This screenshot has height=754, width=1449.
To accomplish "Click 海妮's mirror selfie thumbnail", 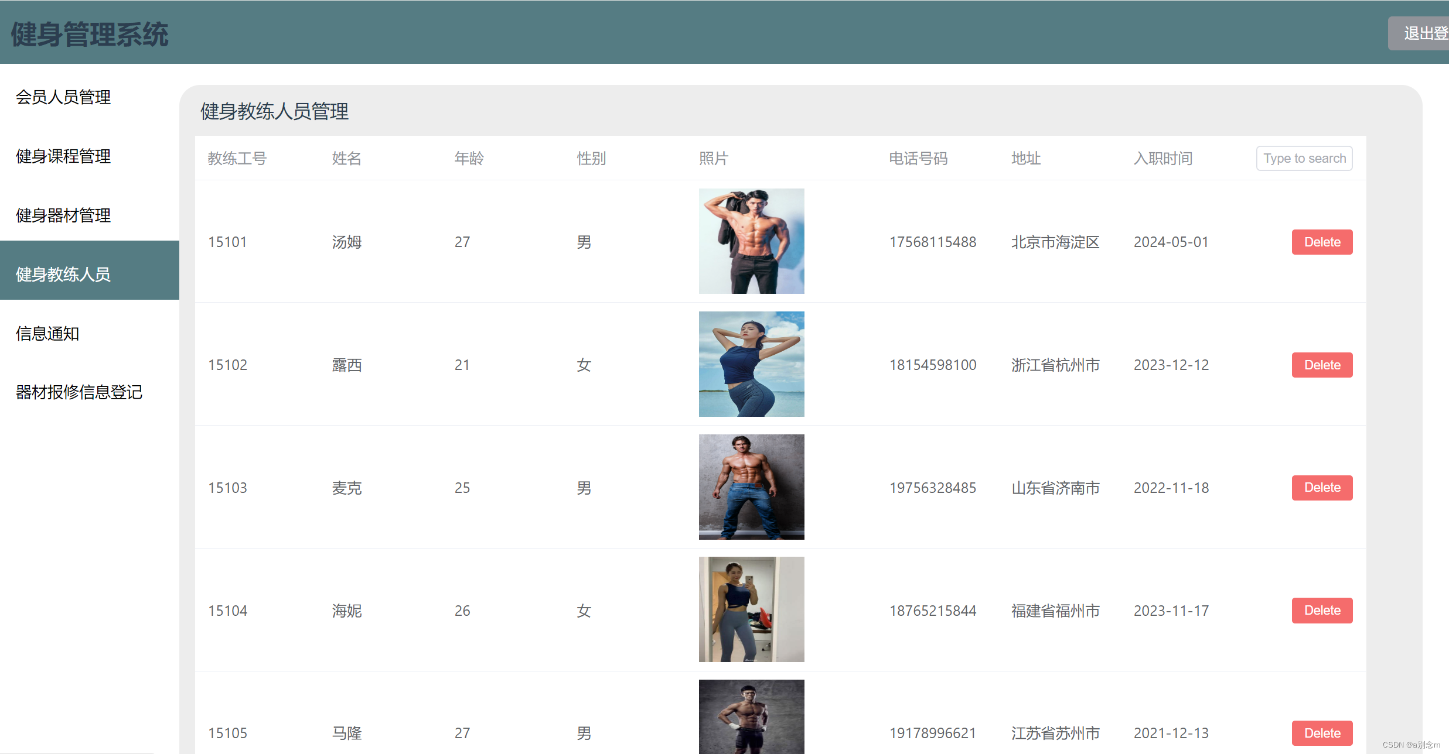I will click(751, 609).
